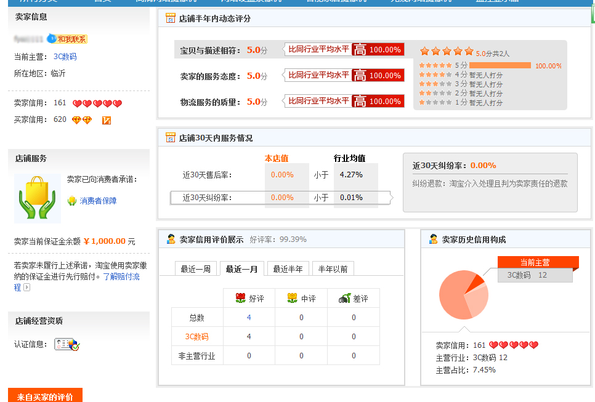This screenshot has height=402, width=595.
Task: Click the 1分 star rating row
Action: [x=461, y=102]
